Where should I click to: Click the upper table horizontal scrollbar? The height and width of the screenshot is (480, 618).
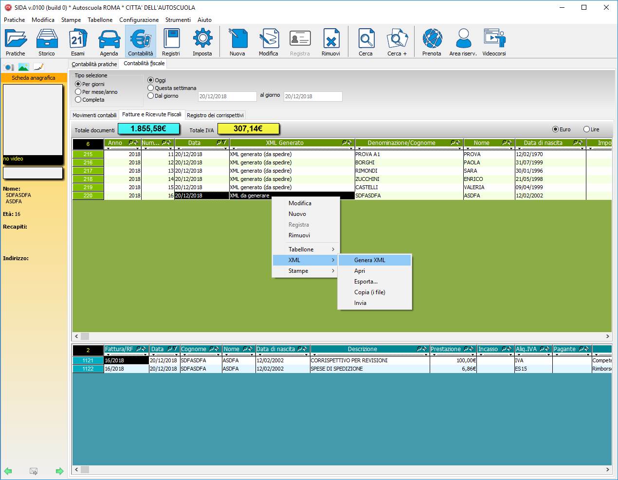click(341, 336)
